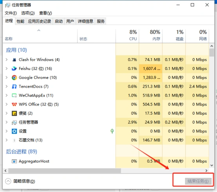The image size is (217, 192).
Task: Sort by the 磁盘 column header
Action: point(174,36)
